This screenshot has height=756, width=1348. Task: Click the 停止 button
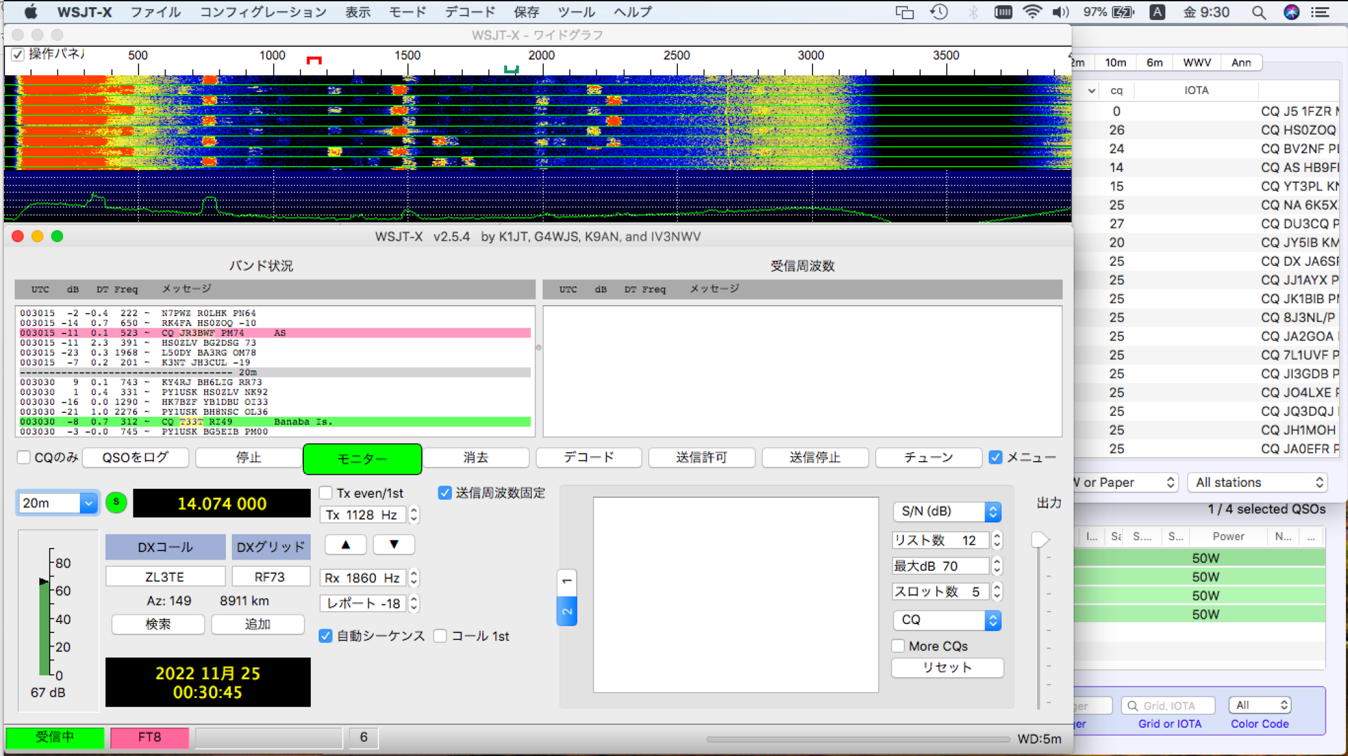(248, 458)
